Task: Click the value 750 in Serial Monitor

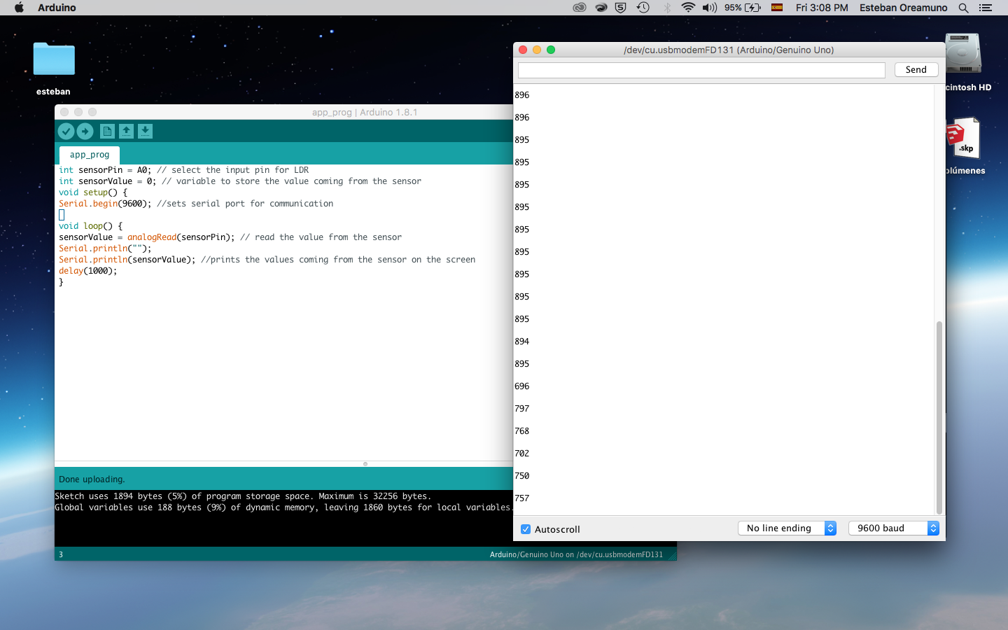Action: 522,476
